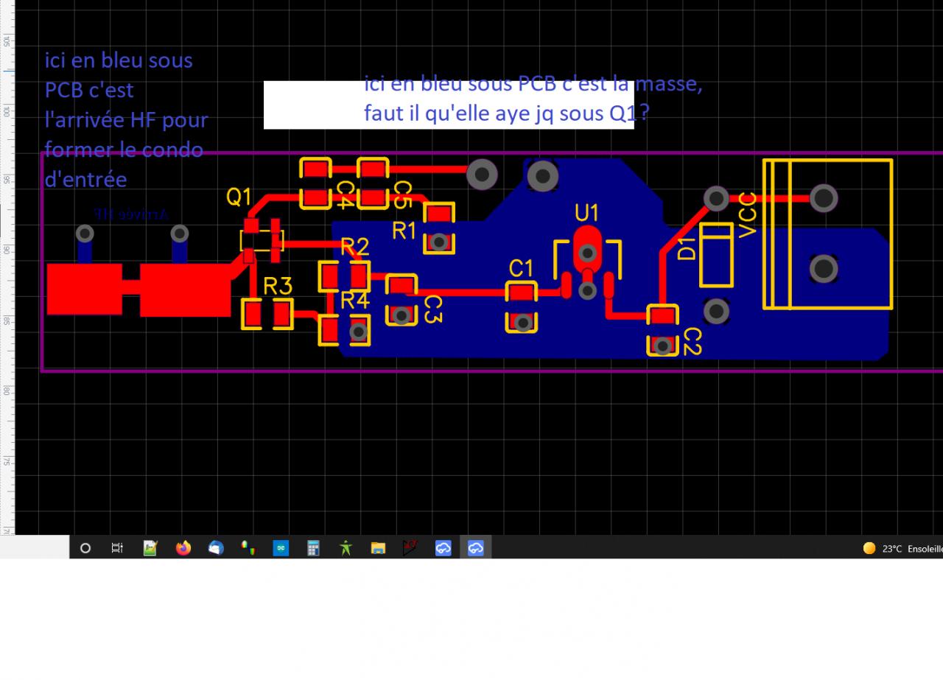This screenshot has height=680, width=943.
Task: Open Task View in the taskbar
Action: click(x=117, y=547)
